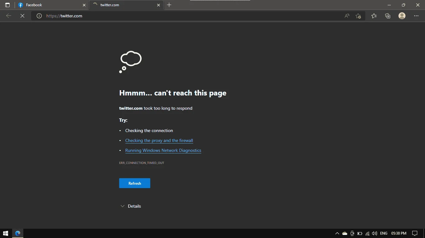
Task: Open the Favorites list
Action: click(x=374, y=16)
